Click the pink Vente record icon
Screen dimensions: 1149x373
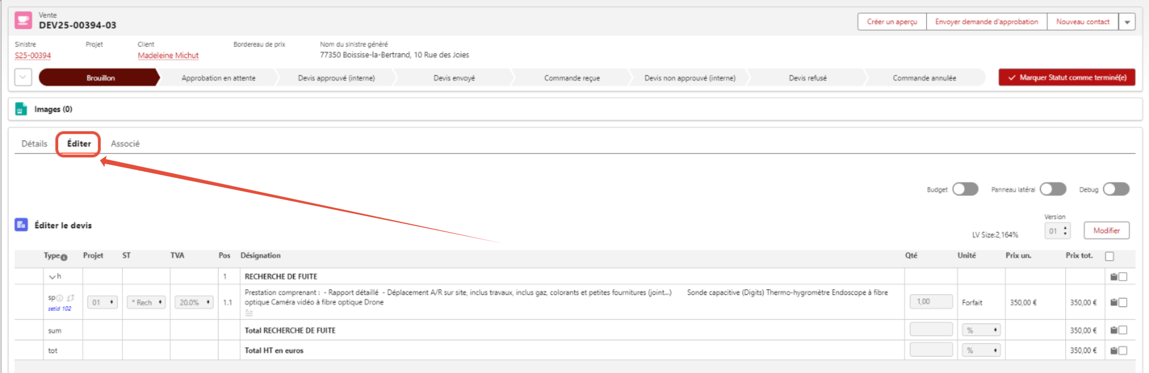(x=23, y=21)
